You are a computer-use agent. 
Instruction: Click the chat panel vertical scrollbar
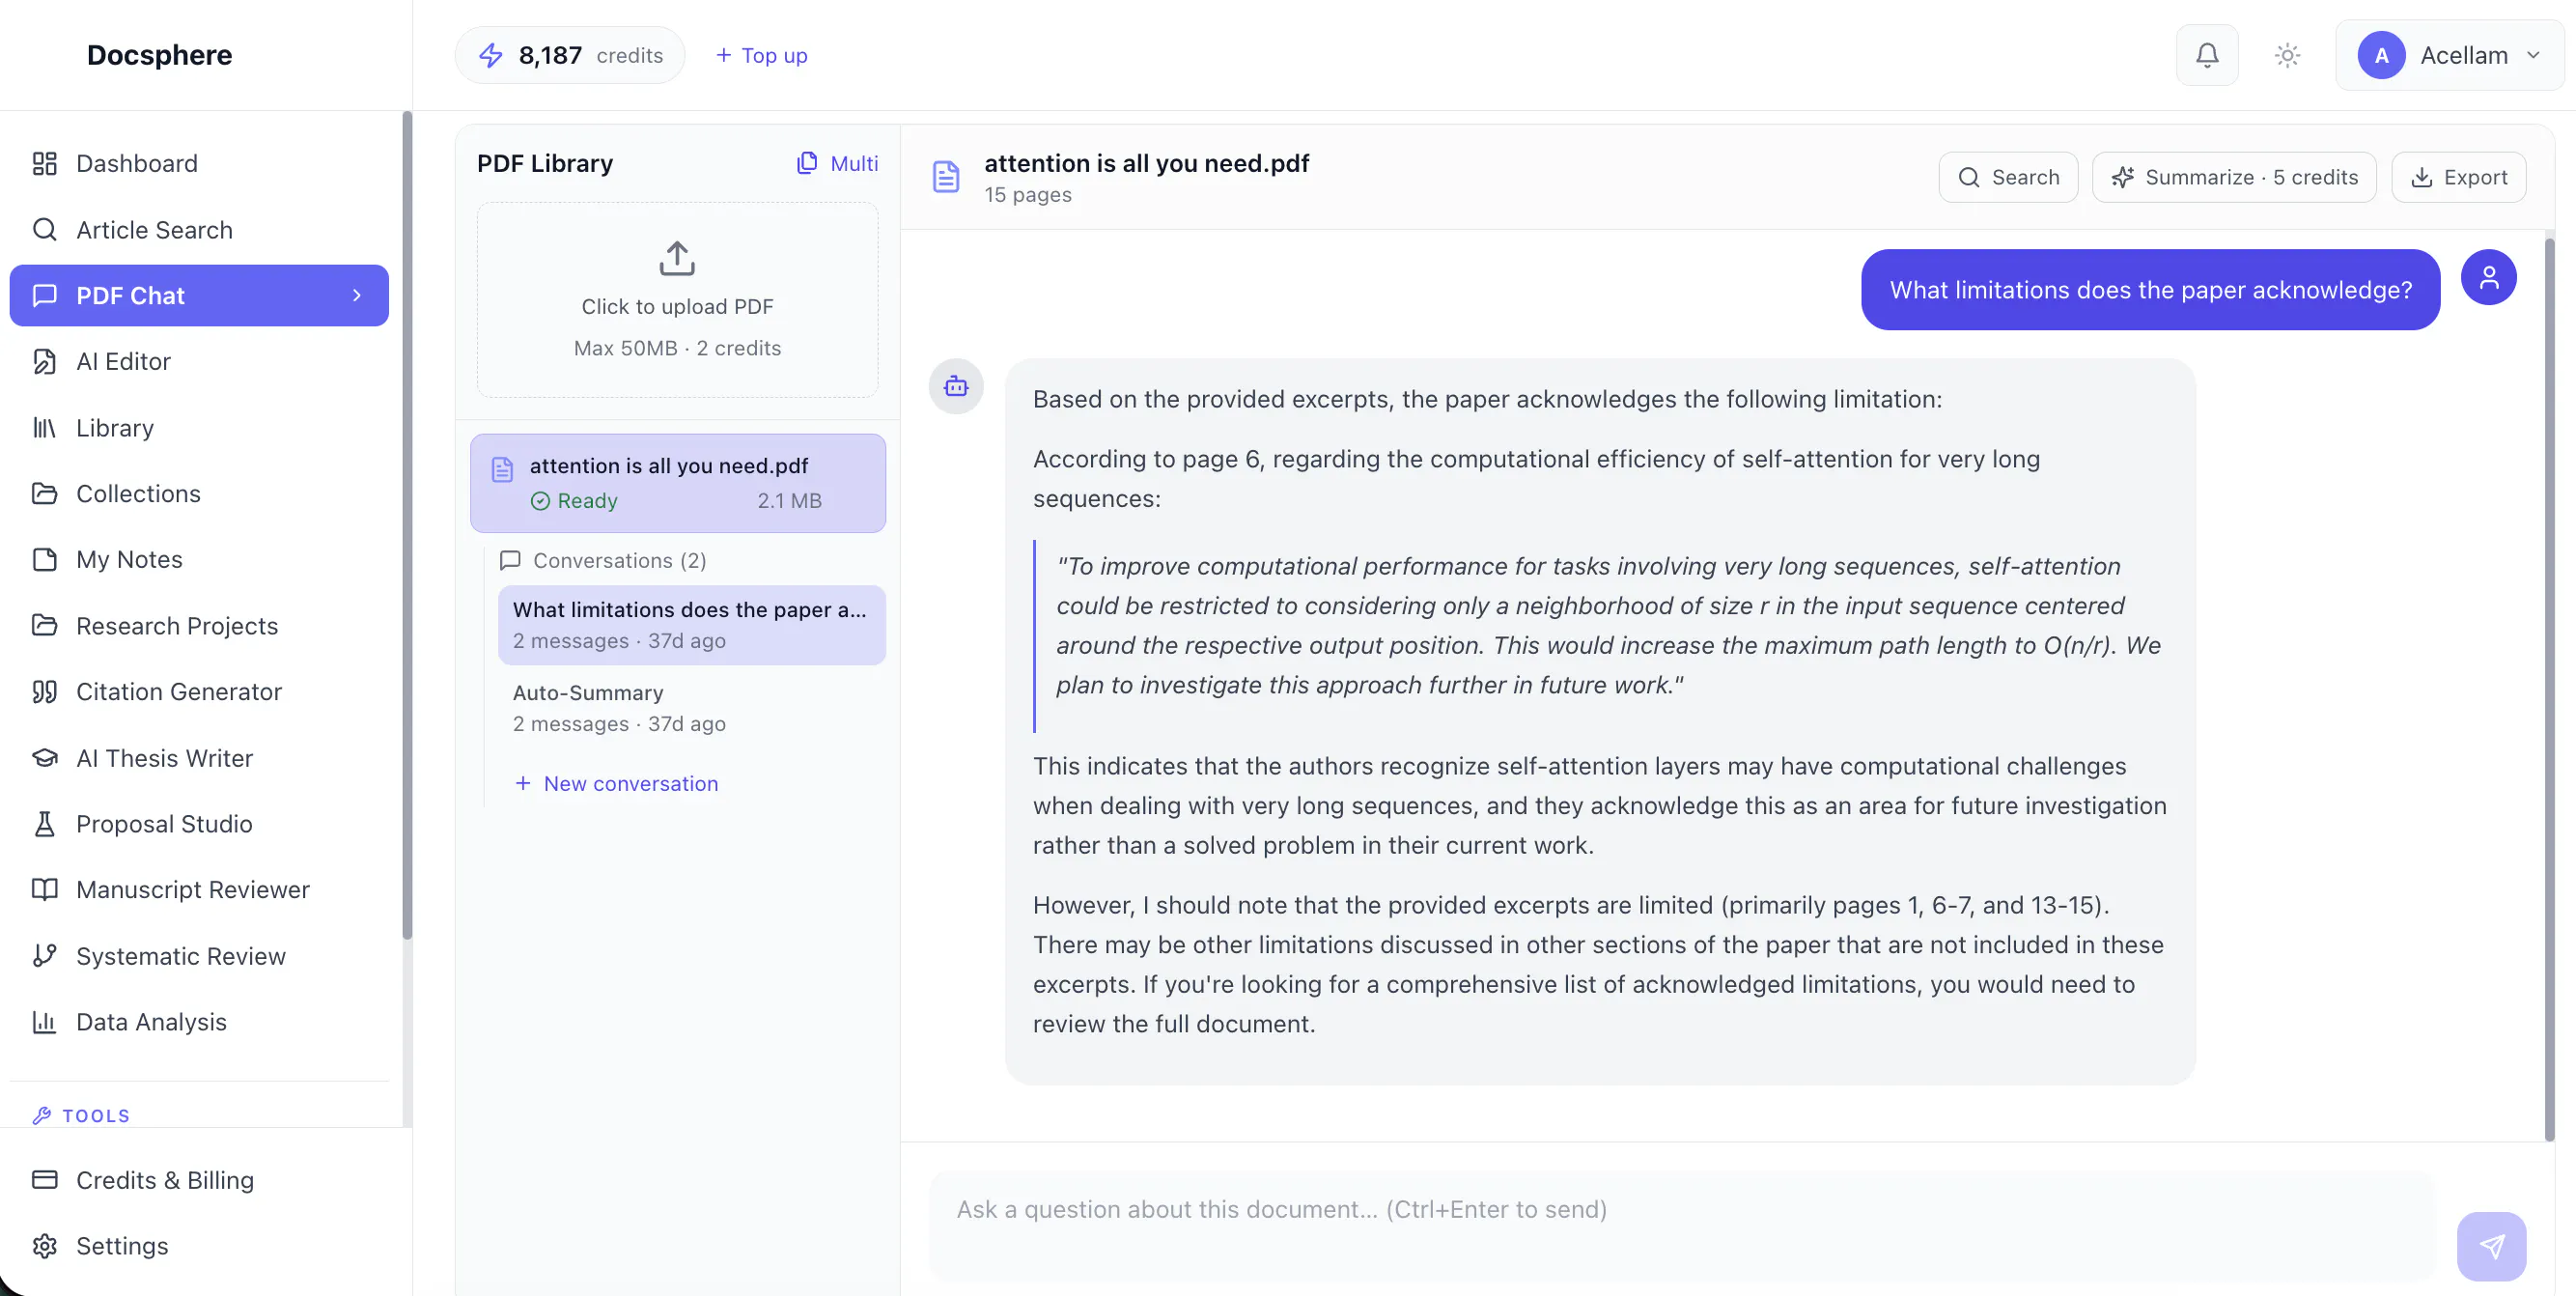2548,688
